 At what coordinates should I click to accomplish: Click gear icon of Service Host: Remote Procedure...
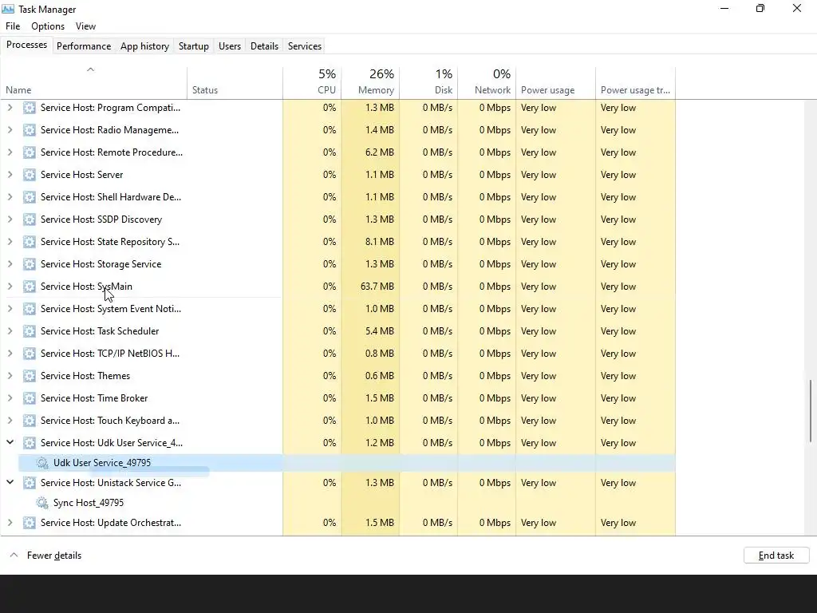pyautogui.click(x=30, y=152)
